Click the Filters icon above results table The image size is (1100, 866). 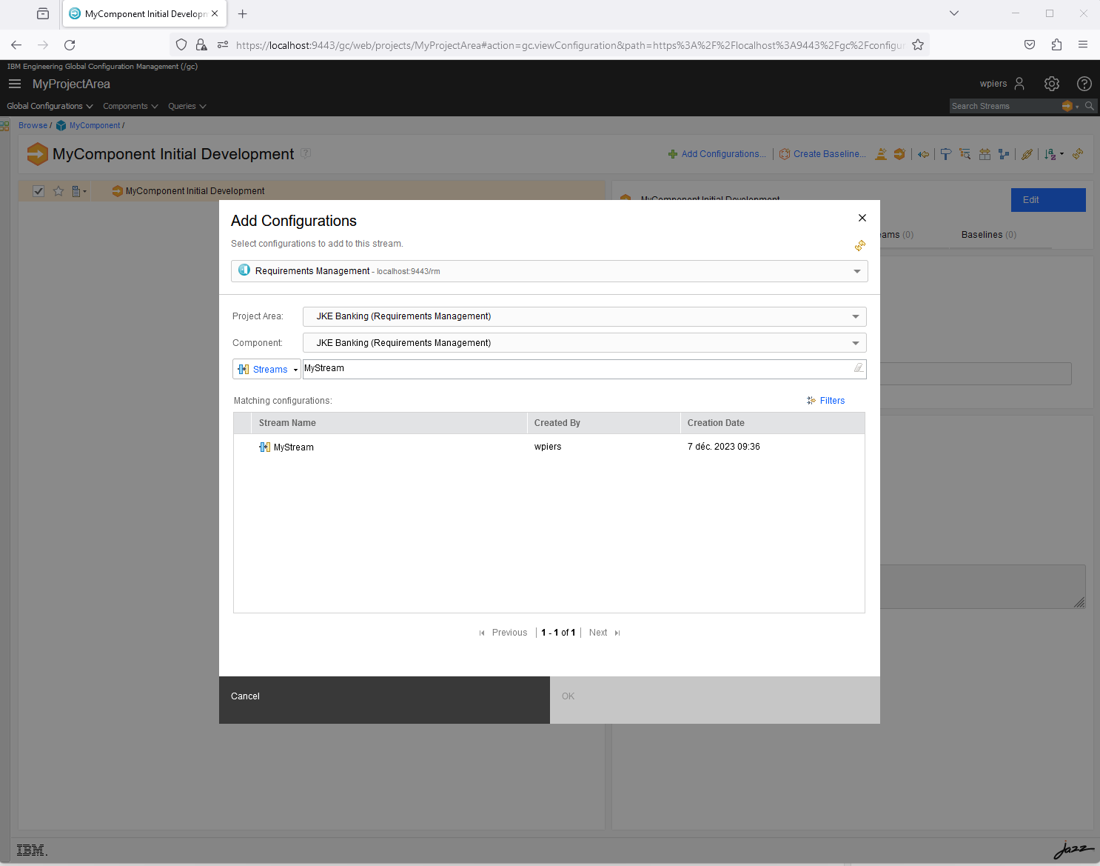(811, 400)
